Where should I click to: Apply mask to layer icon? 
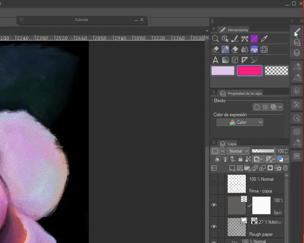tap(278, 168)
